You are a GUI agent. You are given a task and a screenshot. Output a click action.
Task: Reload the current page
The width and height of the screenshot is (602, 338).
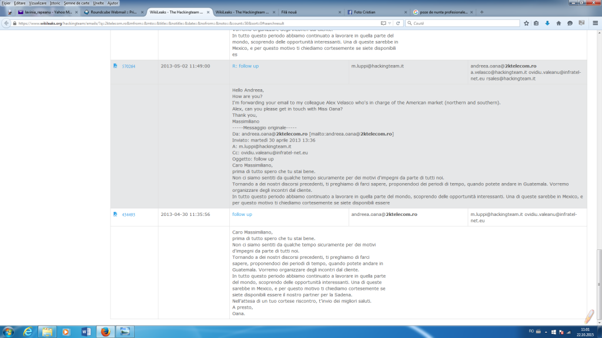pos(398,23)
